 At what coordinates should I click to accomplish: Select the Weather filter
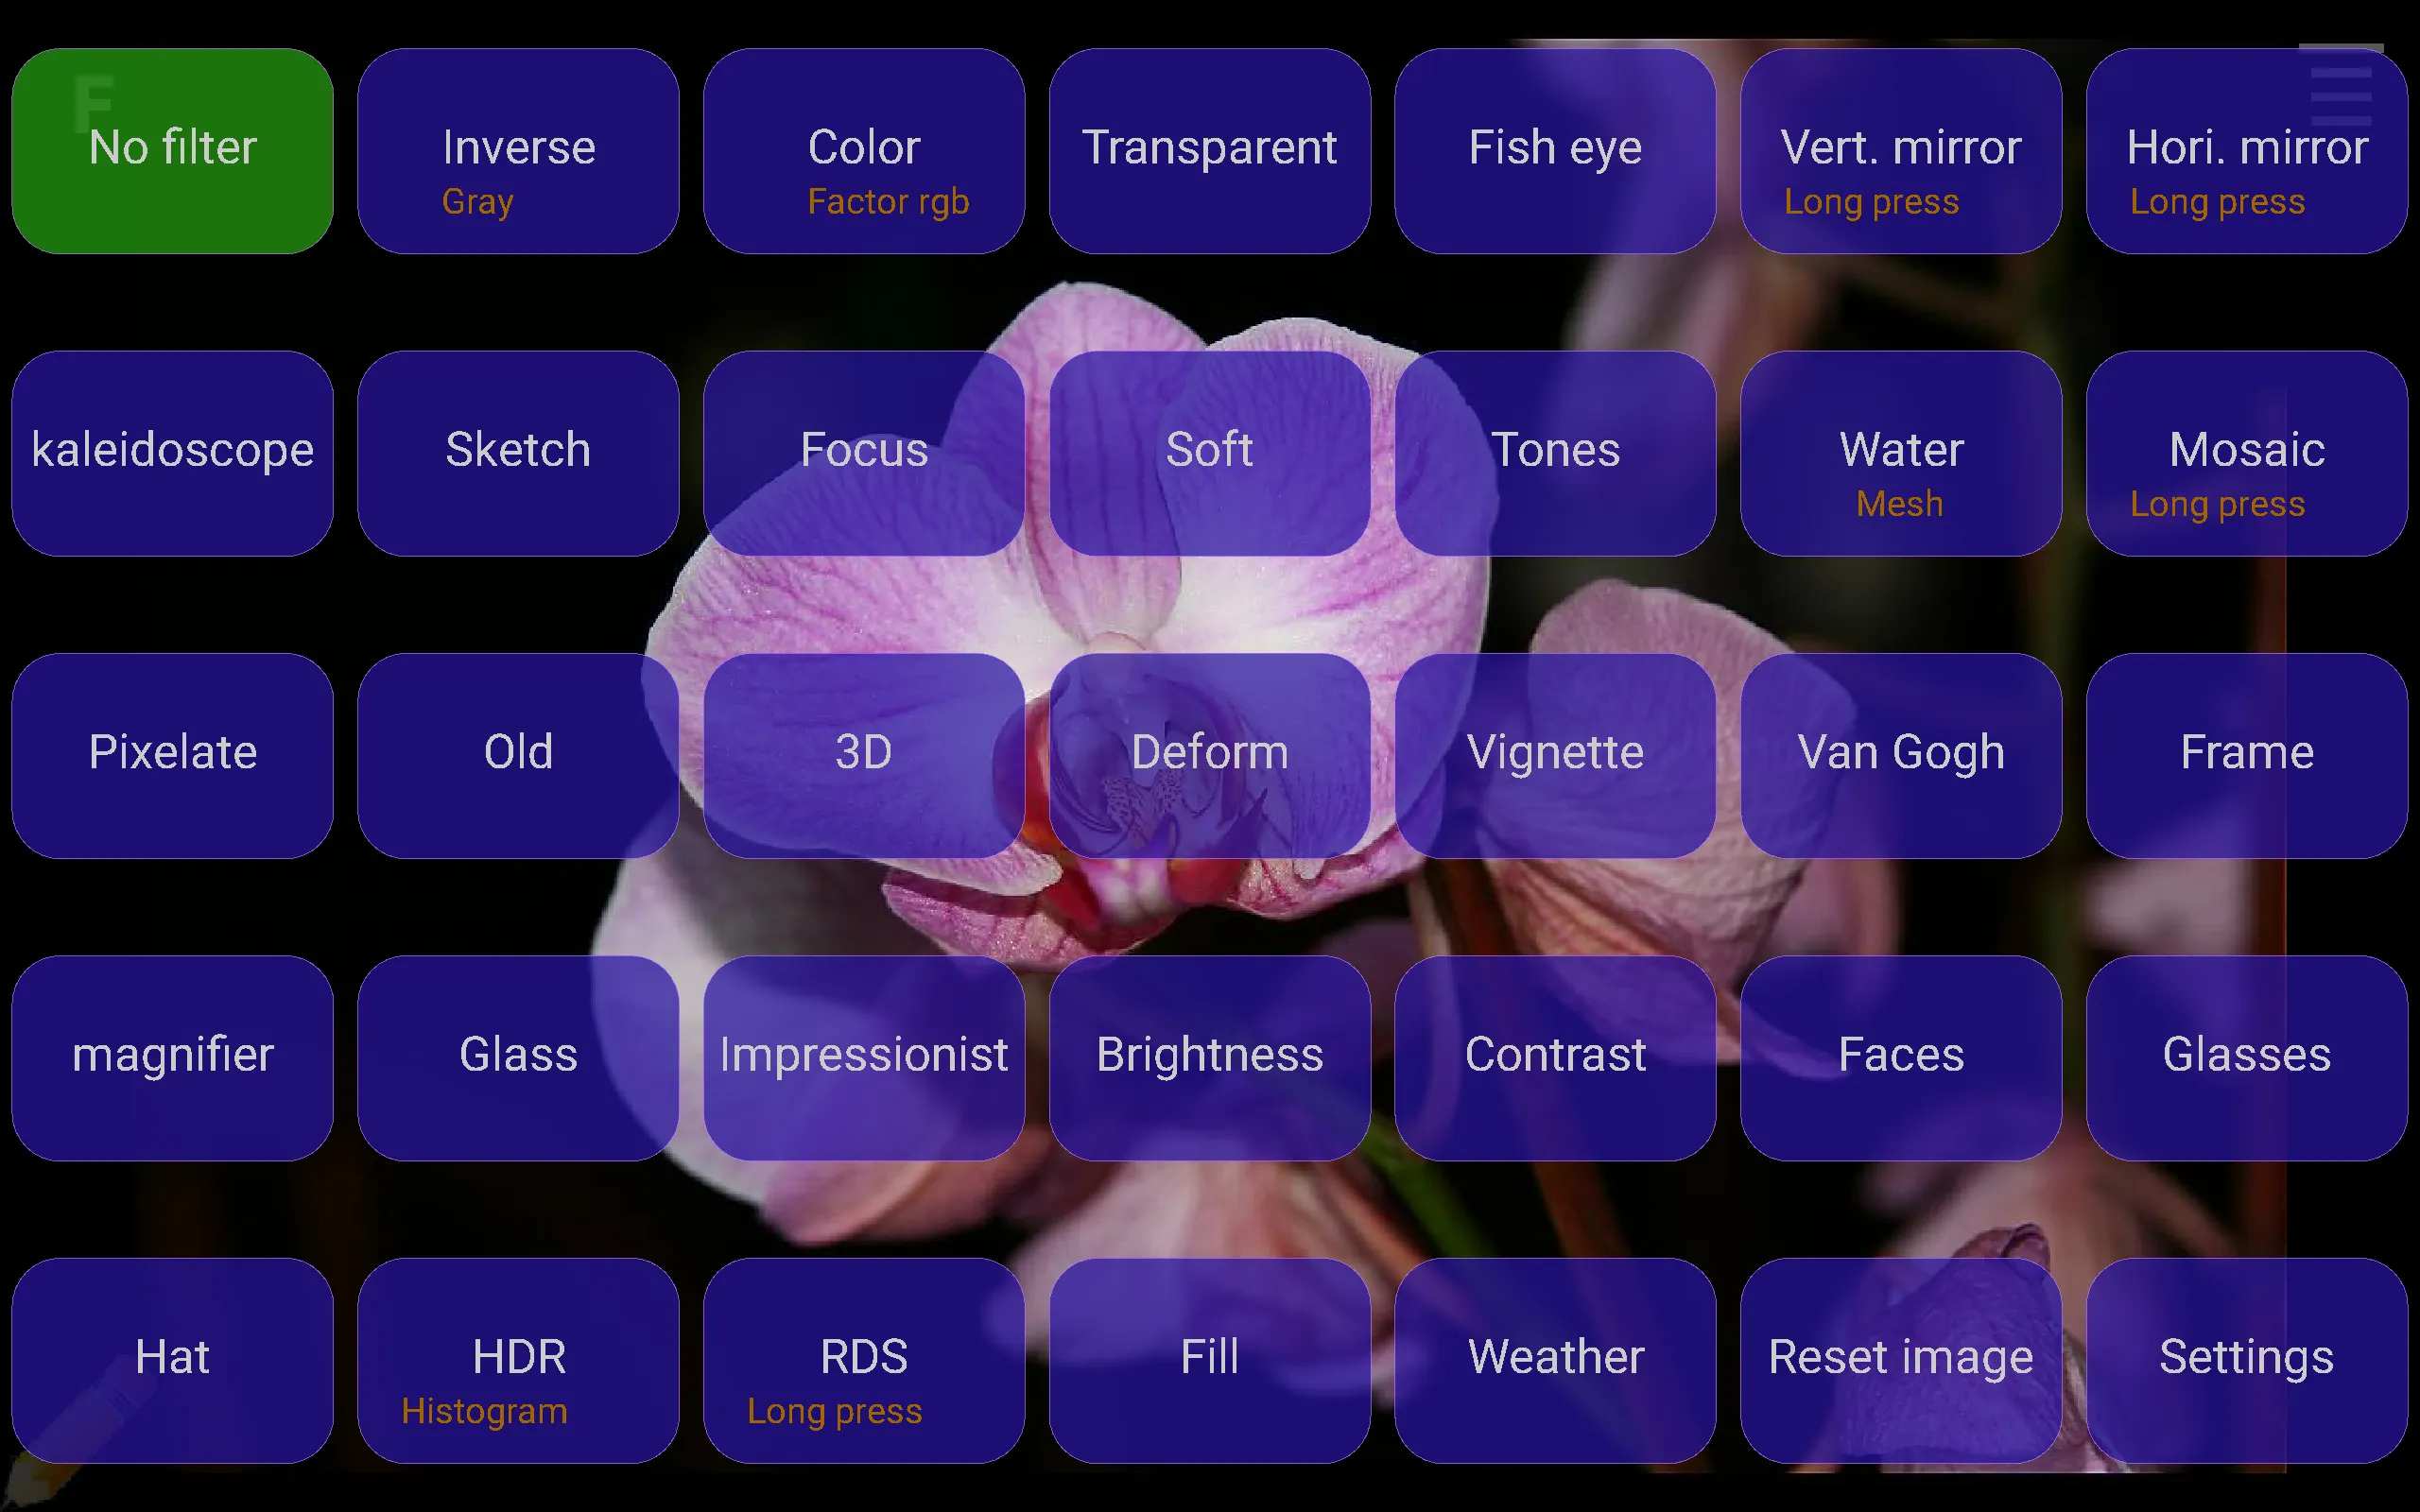[x=1554, y=1357]
